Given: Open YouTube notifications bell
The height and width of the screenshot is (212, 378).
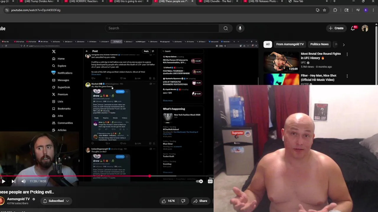Looking at the screenshot, I should pyautogui.click(x=353, y=28).
